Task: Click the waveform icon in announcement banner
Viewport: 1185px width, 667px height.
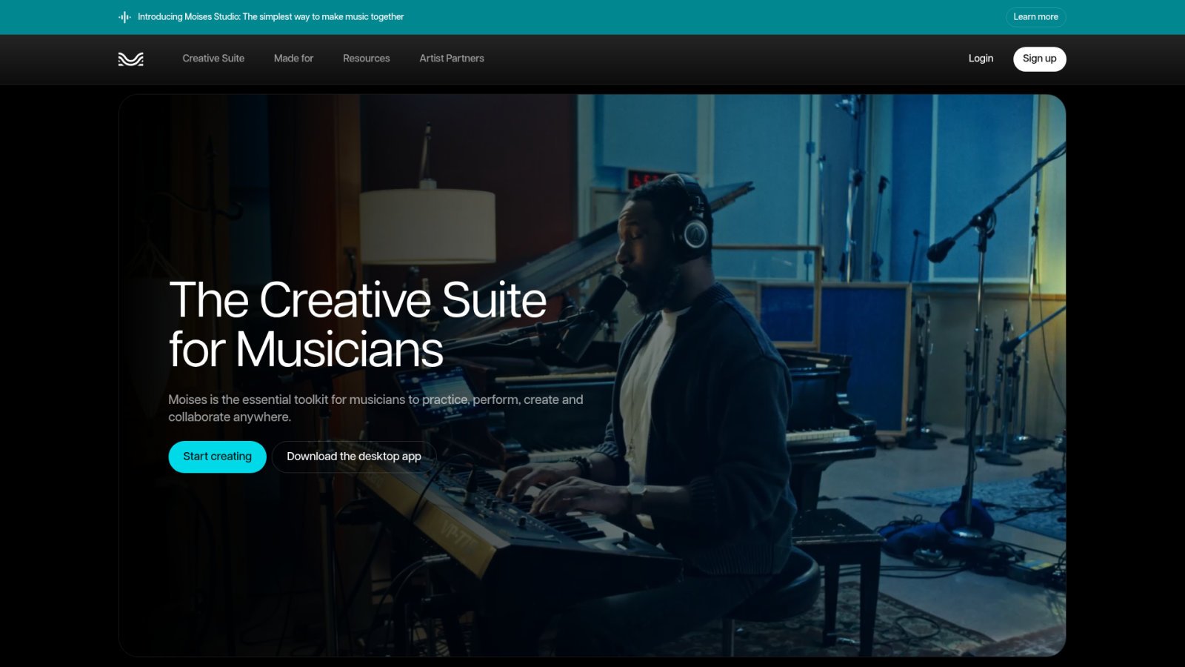Action: pyautogui.click(x=124, y=17)
